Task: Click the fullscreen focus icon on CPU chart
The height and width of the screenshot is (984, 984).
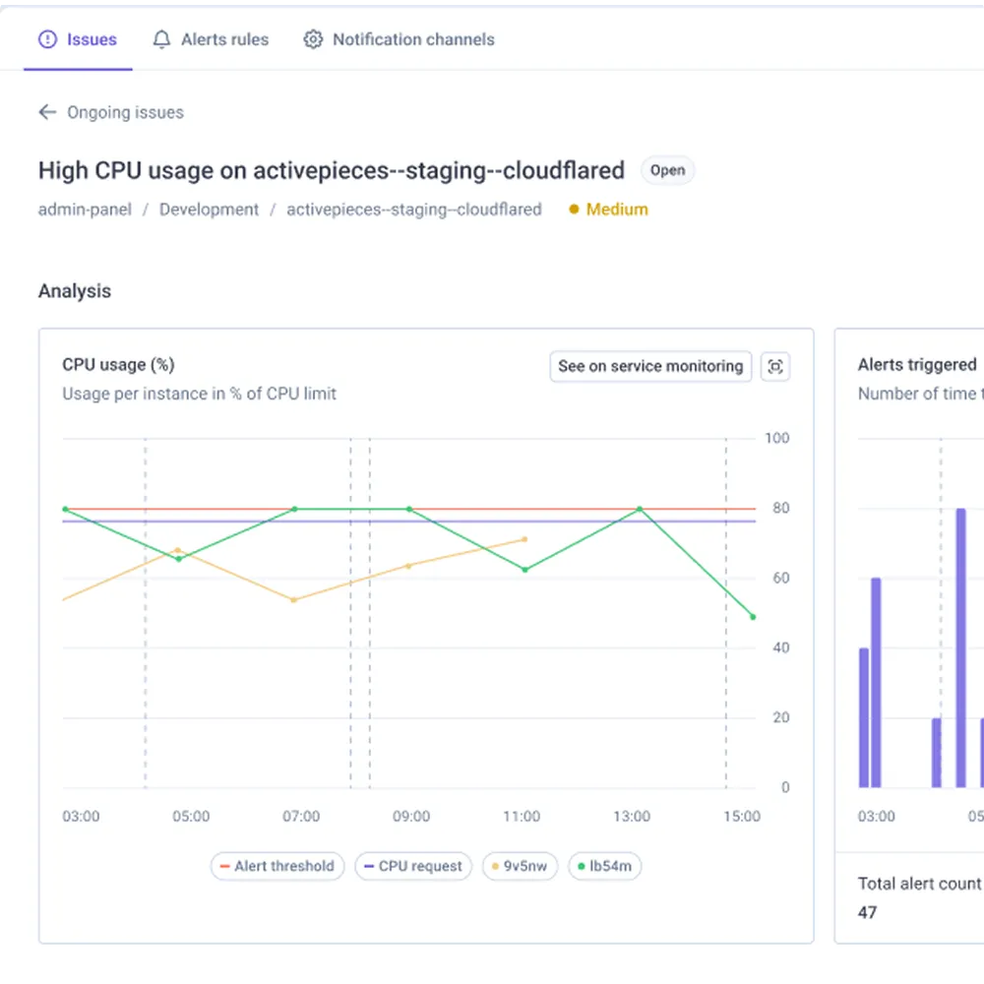Action: [775, 366]
